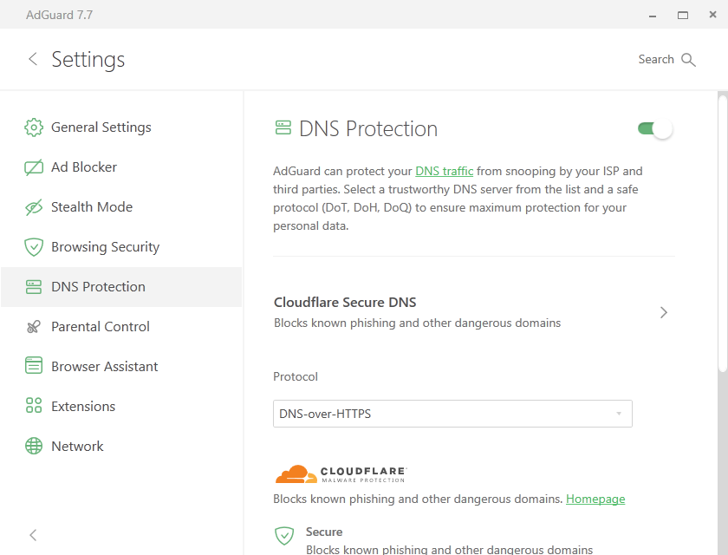728x555 pixels.
Task: Click the Network globe icon
Action: tap(33, 446)
